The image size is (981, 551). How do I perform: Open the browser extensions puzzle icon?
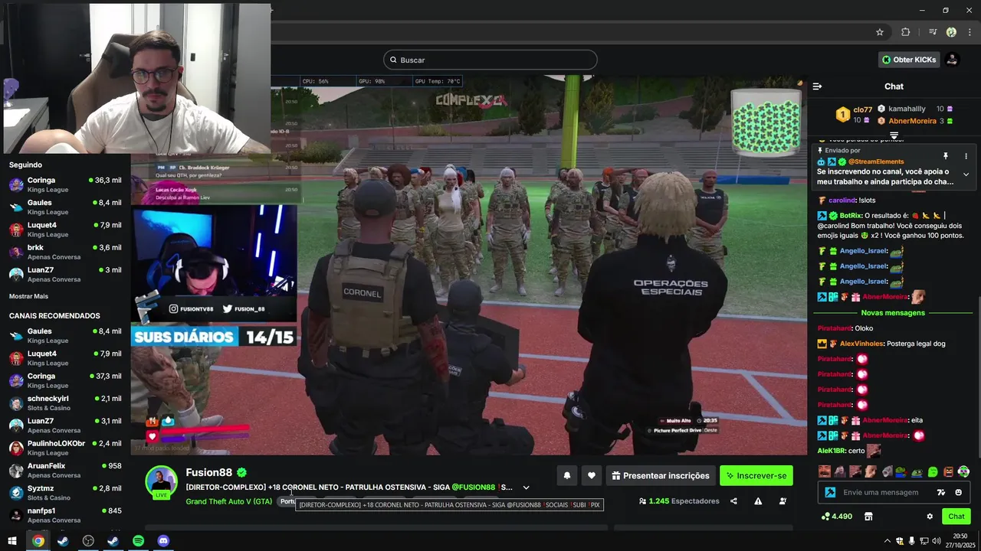905,32
